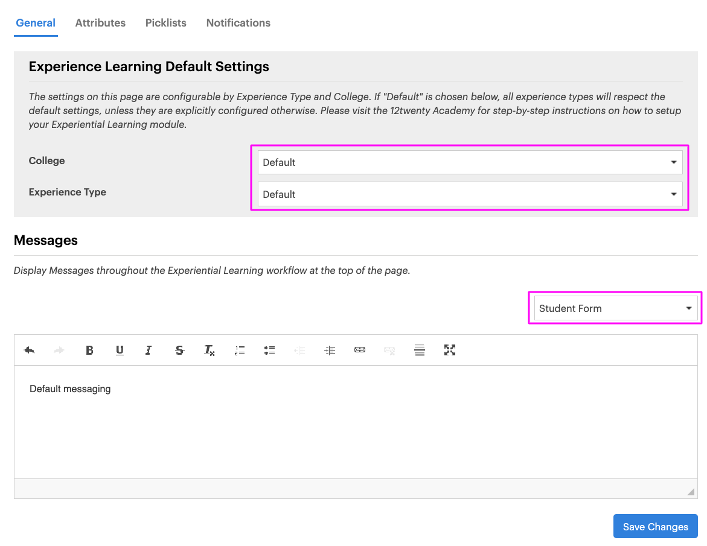Expand editor to fullscreen mode
The height and width of the screenshot is (546, 707).
pyautogui.click(x=450, y=350)
